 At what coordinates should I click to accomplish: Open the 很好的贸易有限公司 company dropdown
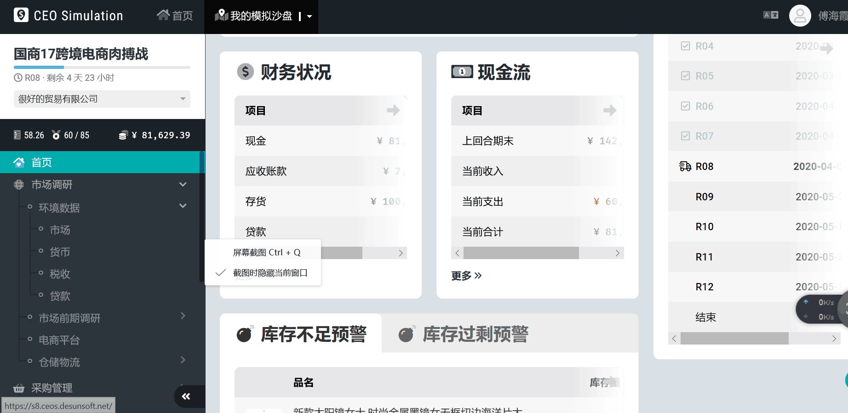[102, 99]
